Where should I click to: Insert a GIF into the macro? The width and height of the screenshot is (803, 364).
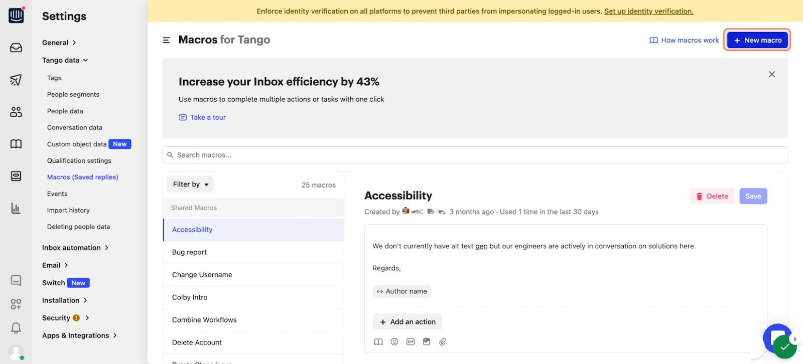[x=411, y=342]
